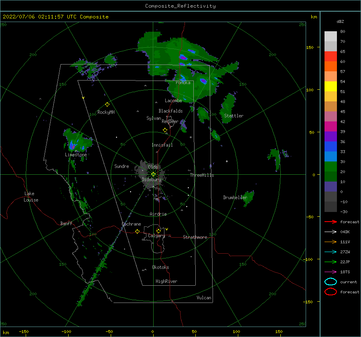Viewport: 361px width, 337px height.
Task: Click the Drumheller label
Action: [235, 198]
